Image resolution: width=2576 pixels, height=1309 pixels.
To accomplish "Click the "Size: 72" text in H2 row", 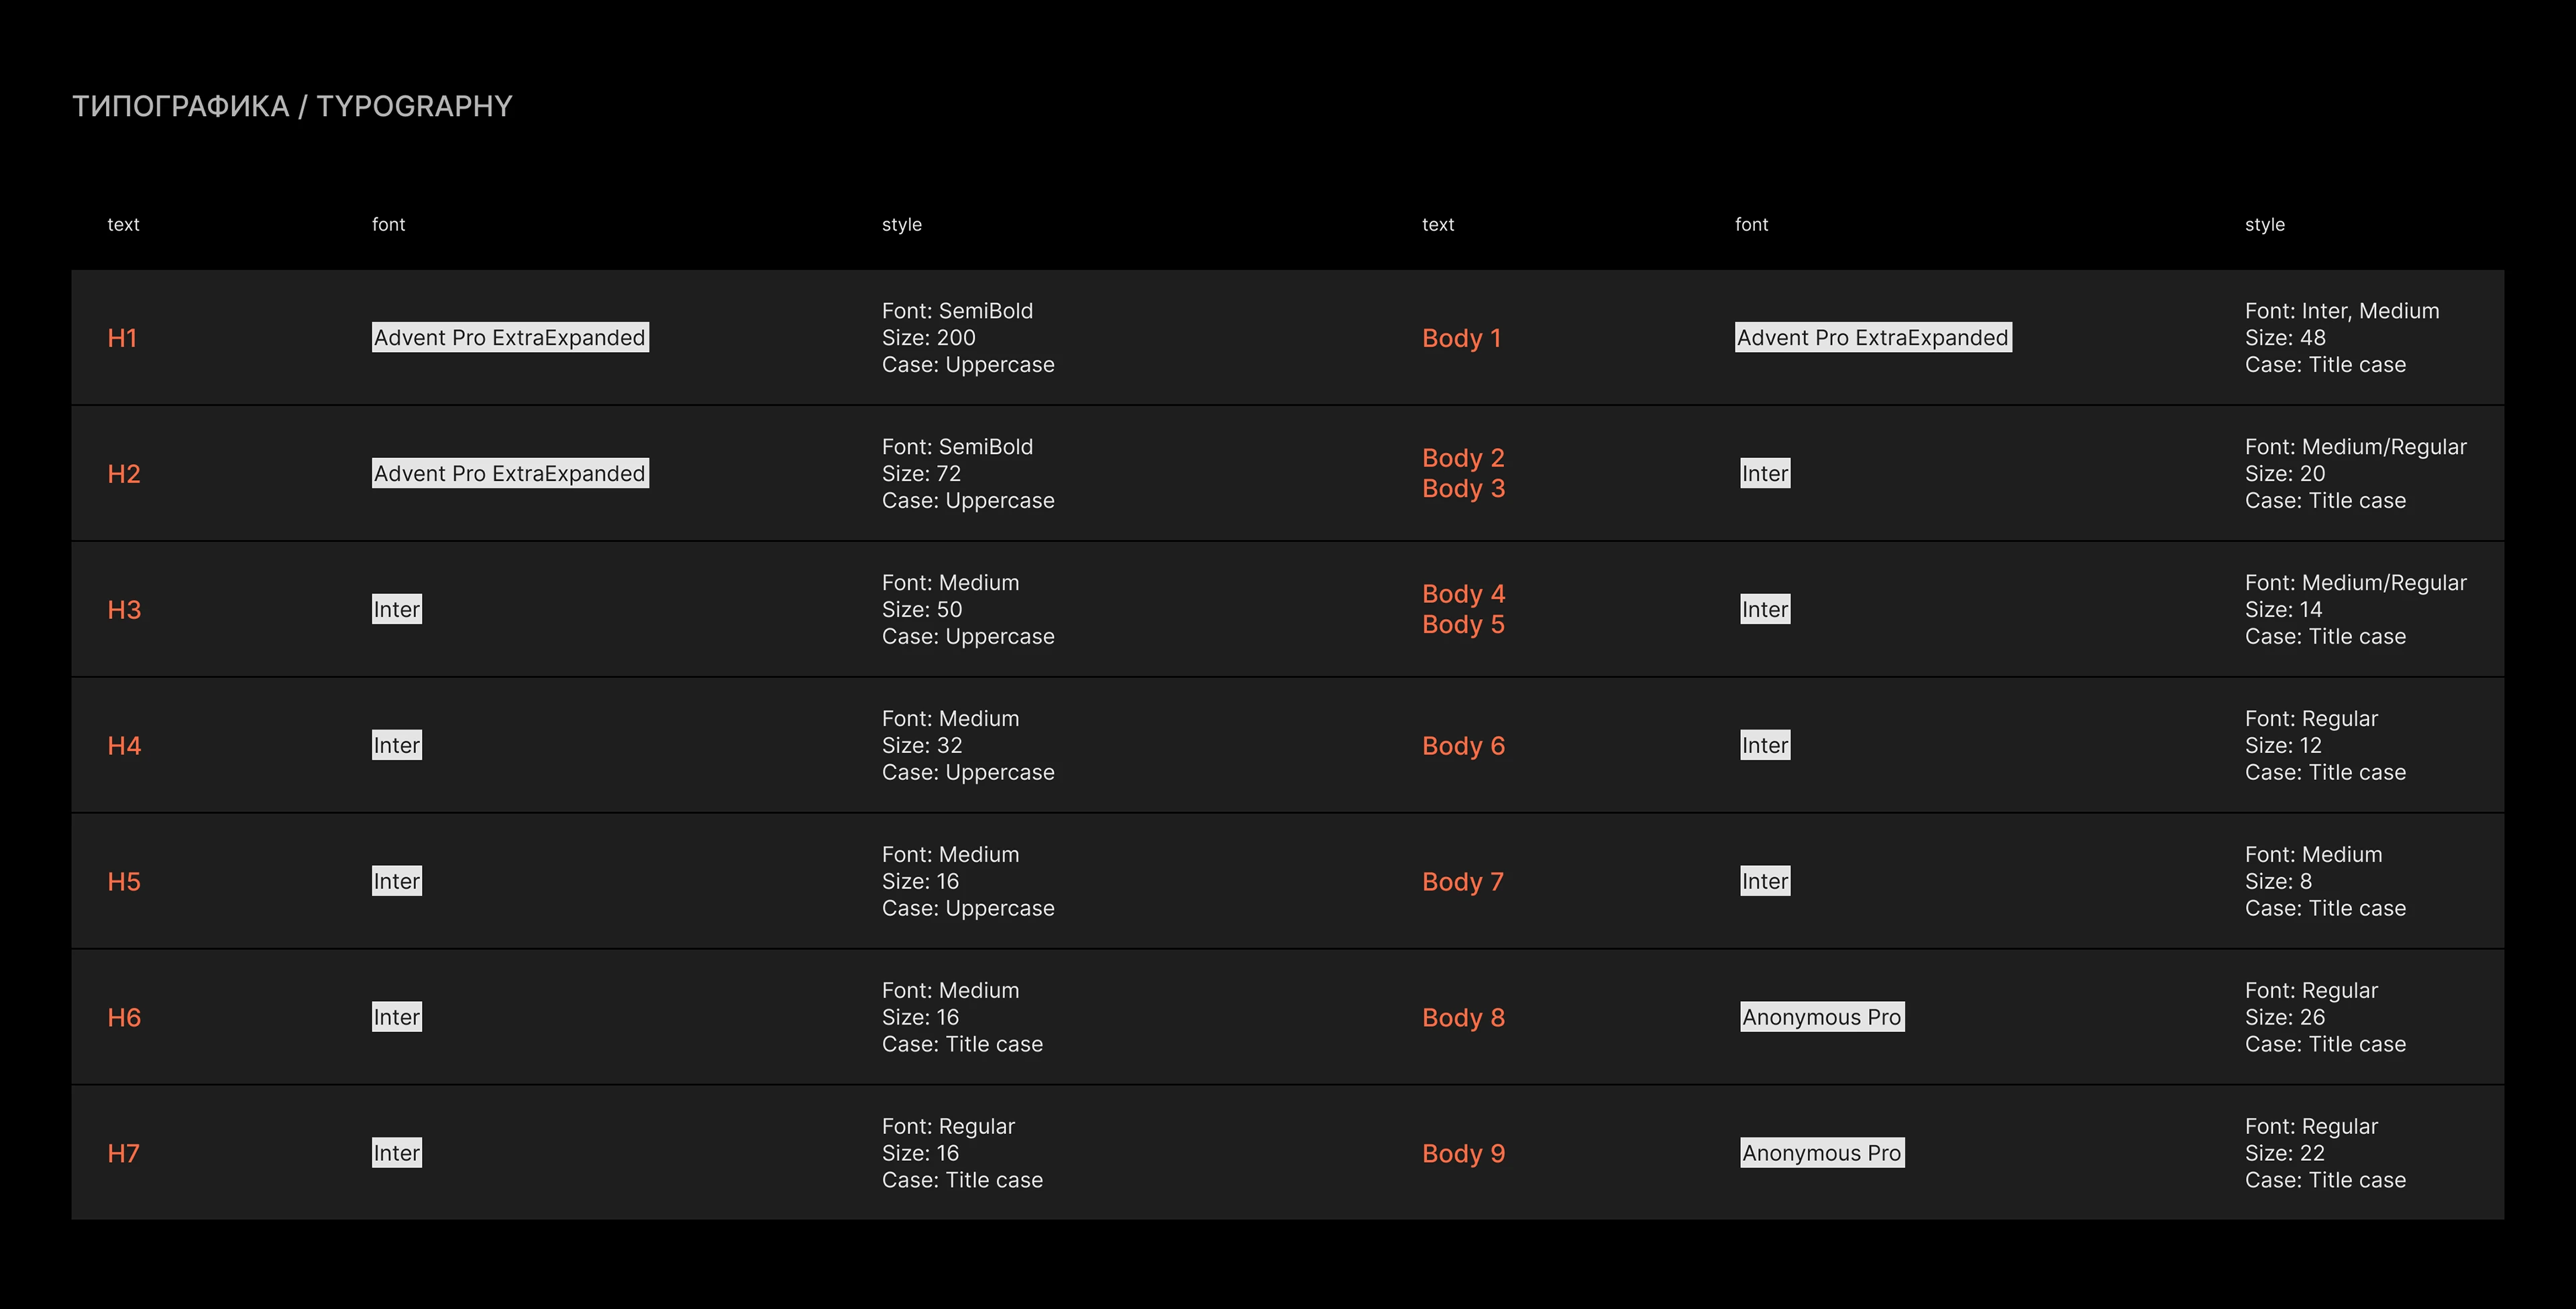I will point(921,474).
